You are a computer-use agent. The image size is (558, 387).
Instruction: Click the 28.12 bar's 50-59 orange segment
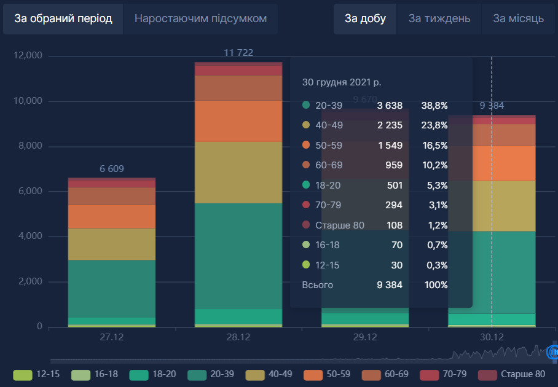coord(238,121)
